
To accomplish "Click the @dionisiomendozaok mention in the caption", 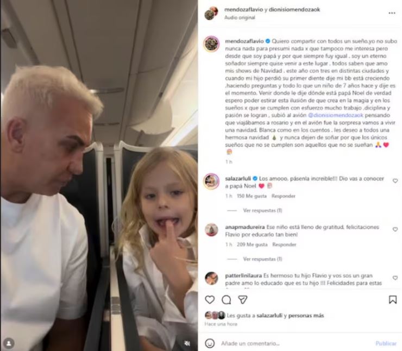I will 336,115.
